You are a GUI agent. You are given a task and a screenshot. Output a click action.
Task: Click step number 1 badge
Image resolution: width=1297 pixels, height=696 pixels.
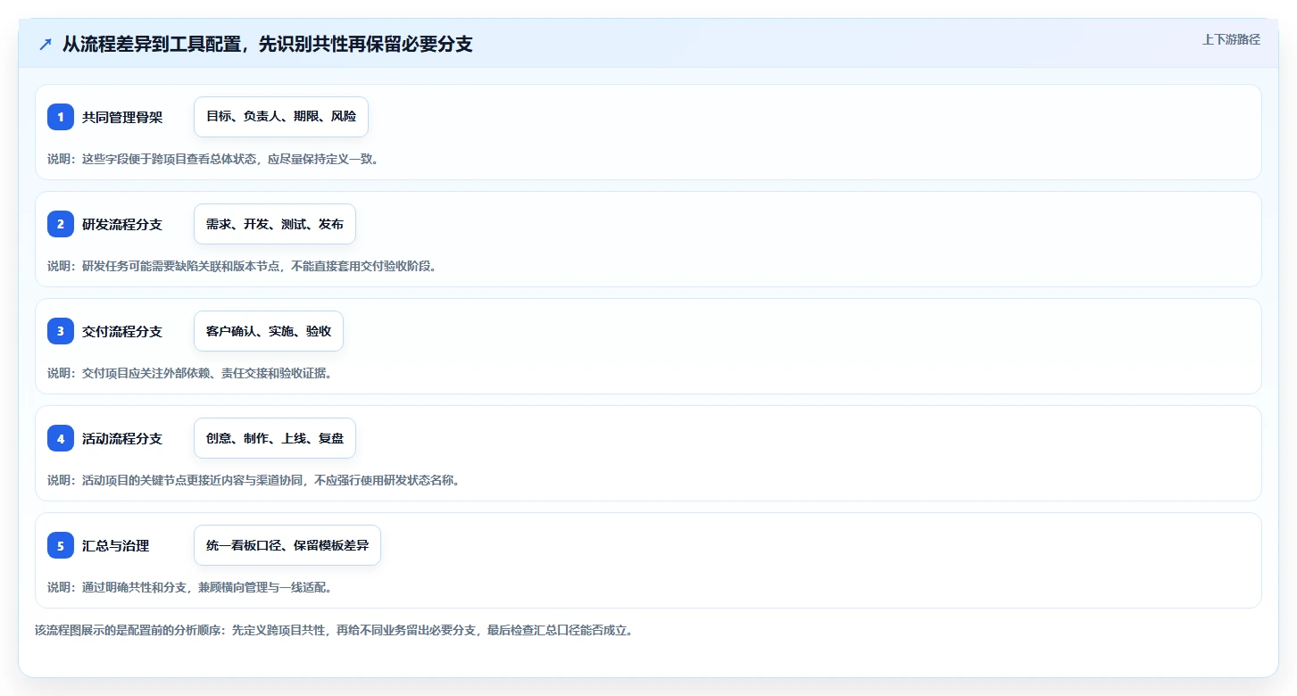[61, 117]
